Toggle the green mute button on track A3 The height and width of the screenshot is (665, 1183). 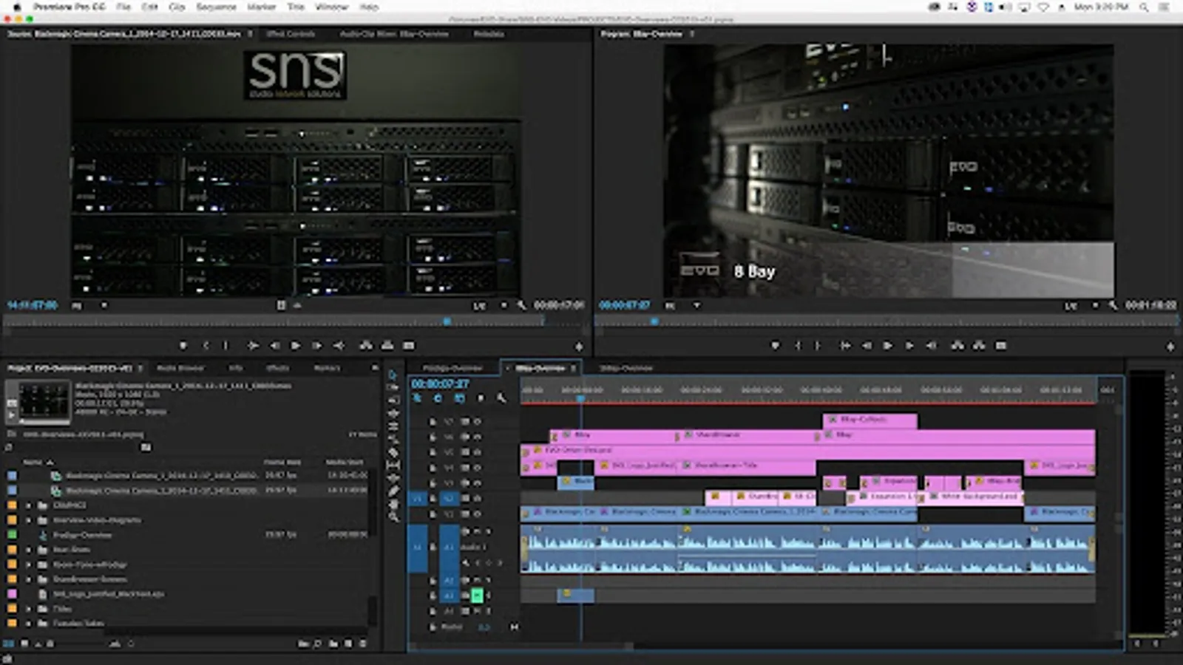pyautogui.click(x=477, y=595)
